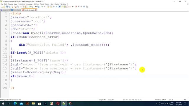Start macro recording with red dot icon
189x106 pixels.
tap(76, 6)
